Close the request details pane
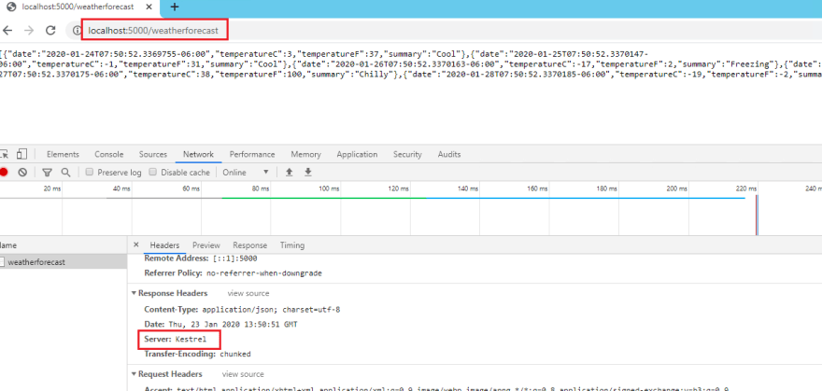The height and width of the screenshot is (391, 822). (x=136, y=245)
